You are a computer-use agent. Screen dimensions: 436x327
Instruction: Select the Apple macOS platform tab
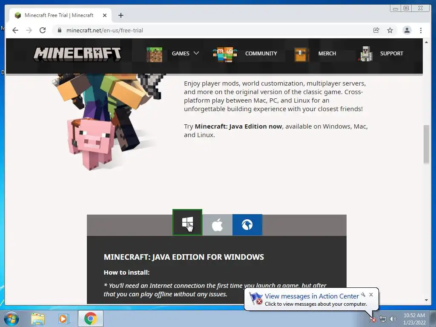[x=217, y=225]
